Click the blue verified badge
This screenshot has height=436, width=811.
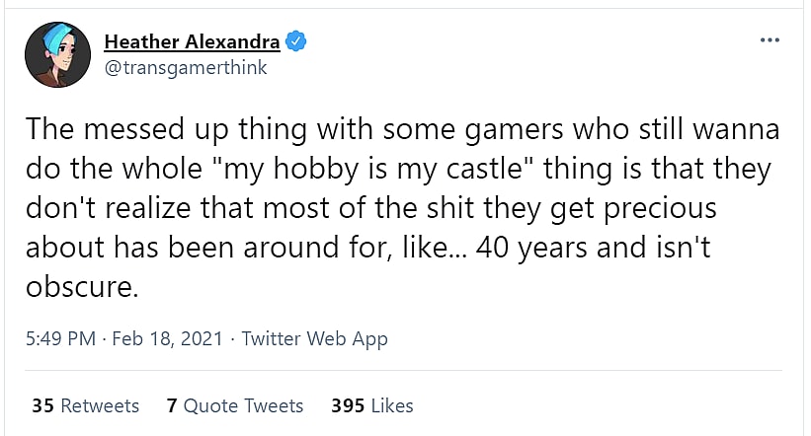(296, 41)
